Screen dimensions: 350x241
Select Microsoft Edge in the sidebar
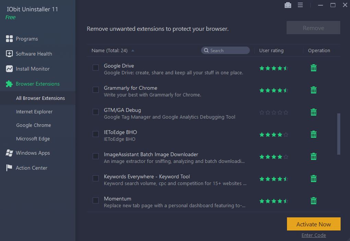(33, 139)
